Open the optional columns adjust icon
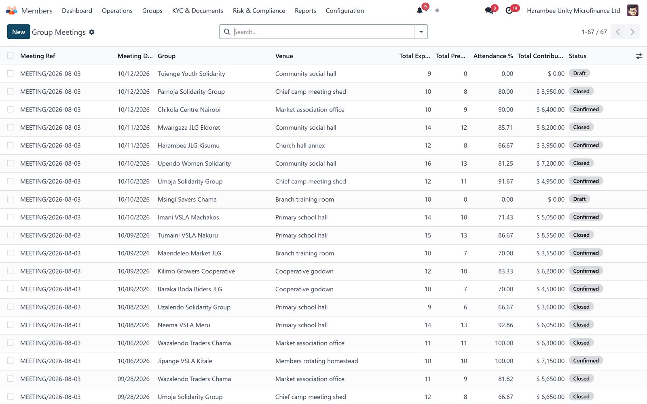 tap(639, 56)
